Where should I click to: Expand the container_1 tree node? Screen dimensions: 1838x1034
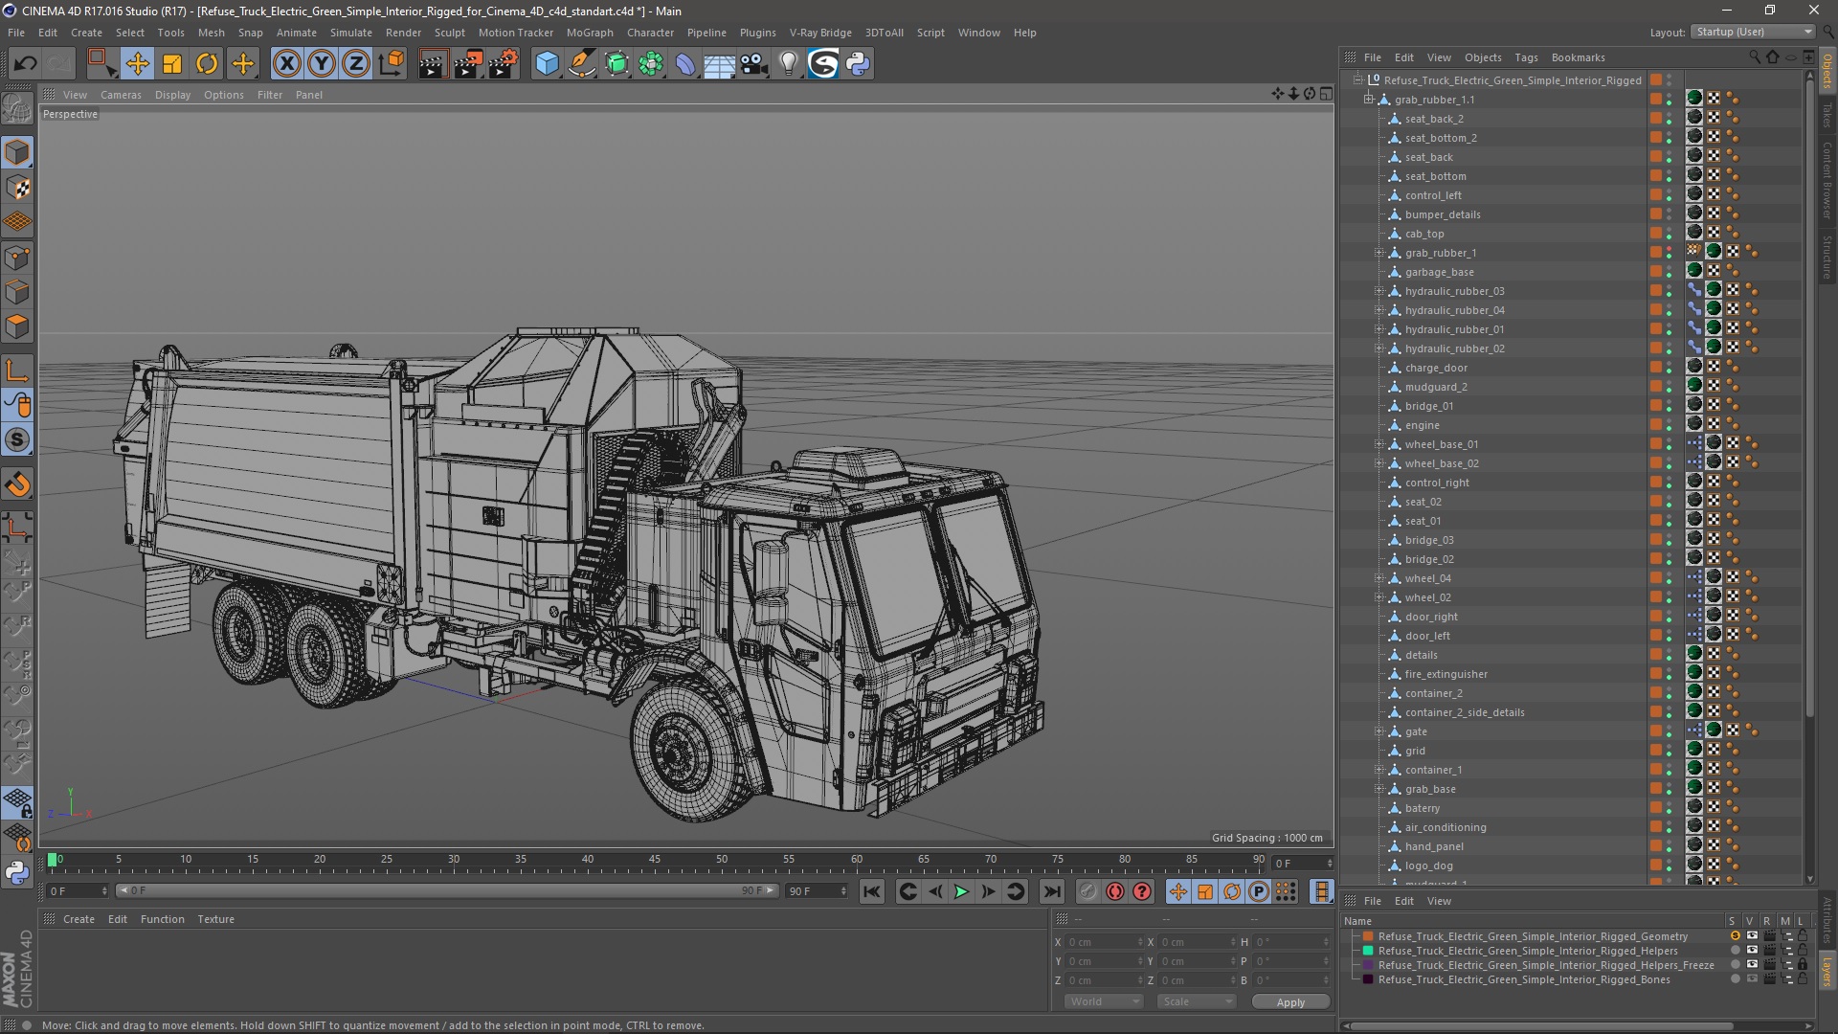click(x=1379, y=770)
